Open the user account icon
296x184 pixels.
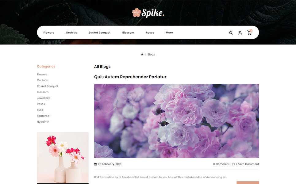[240, 33]
